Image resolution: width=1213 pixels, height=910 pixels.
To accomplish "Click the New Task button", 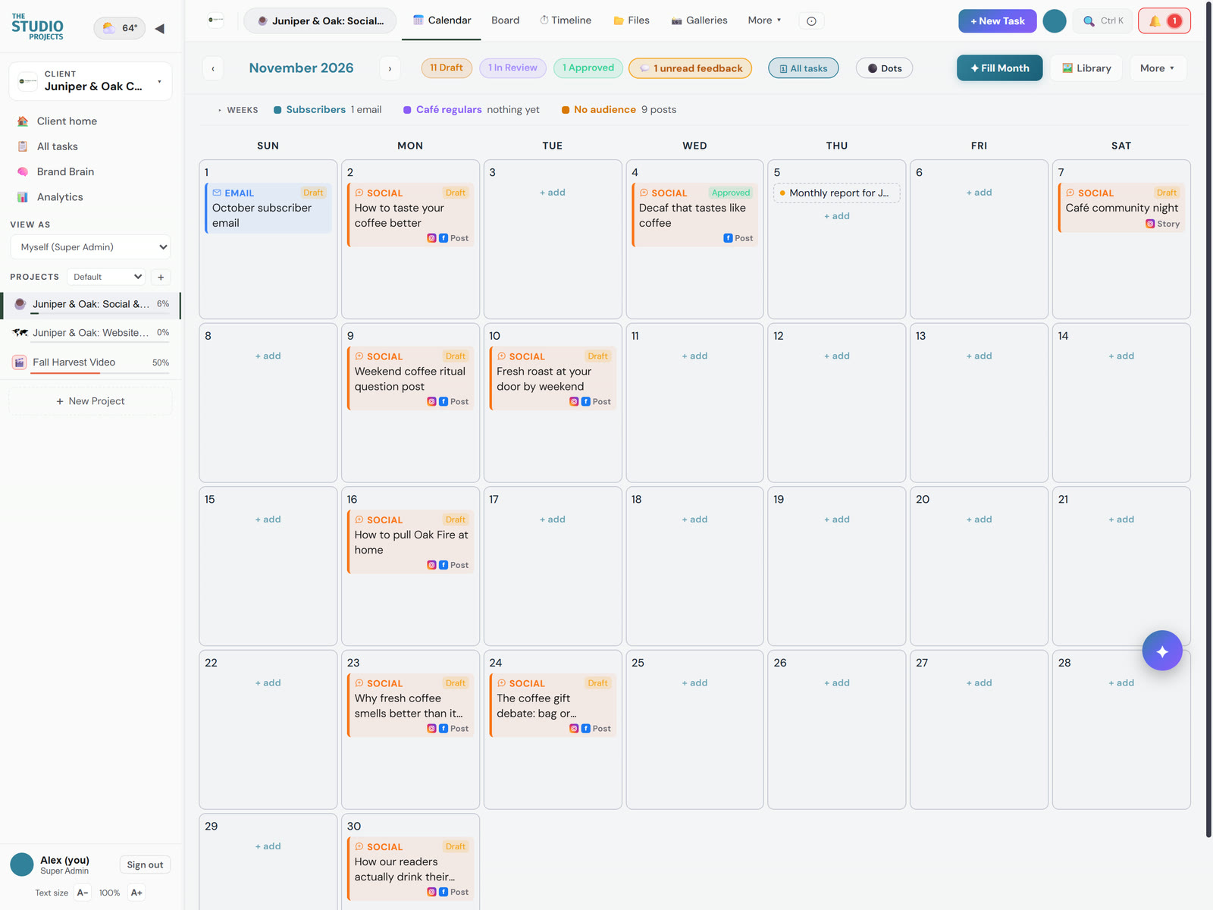I will pyautogui.click(x=997, y=21).
